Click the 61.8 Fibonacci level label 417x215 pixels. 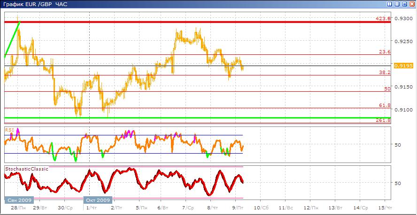[385, 105]
